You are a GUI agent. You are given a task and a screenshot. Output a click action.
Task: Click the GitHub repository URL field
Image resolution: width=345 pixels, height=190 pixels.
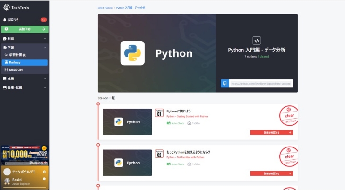click(x=261, y=84)
